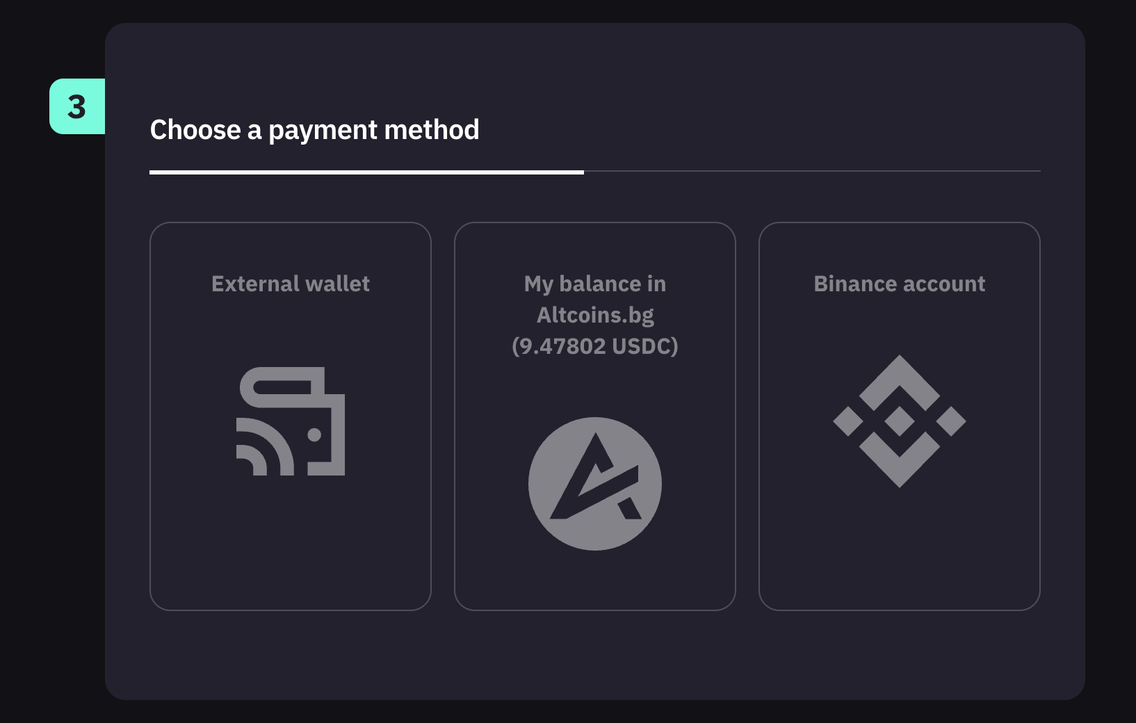Viewport: 1136px width, 723px height.
Task: Click the round clasp dot on wallet icon
Action: pyautogui.click(x=314, y=435)
